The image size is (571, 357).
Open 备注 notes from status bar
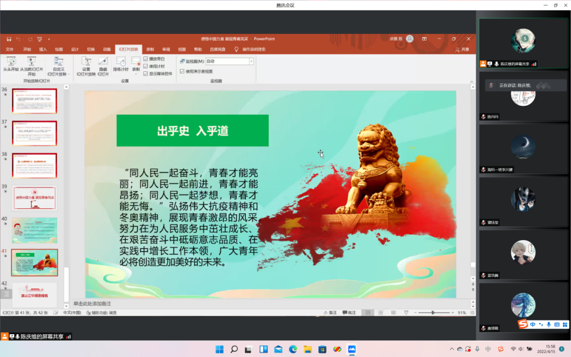pos(329,313)
